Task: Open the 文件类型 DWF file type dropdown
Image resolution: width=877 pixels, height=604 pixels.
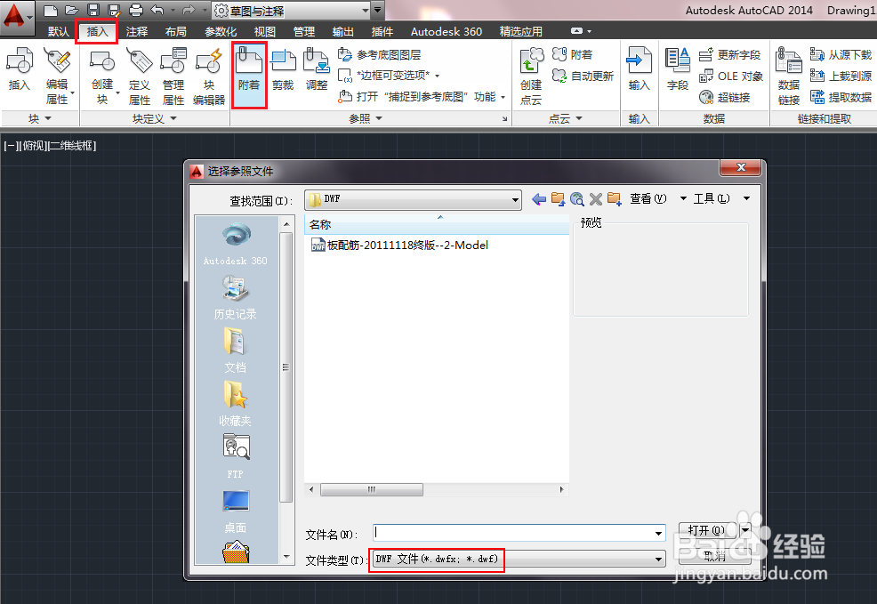Action: point(658,559)
